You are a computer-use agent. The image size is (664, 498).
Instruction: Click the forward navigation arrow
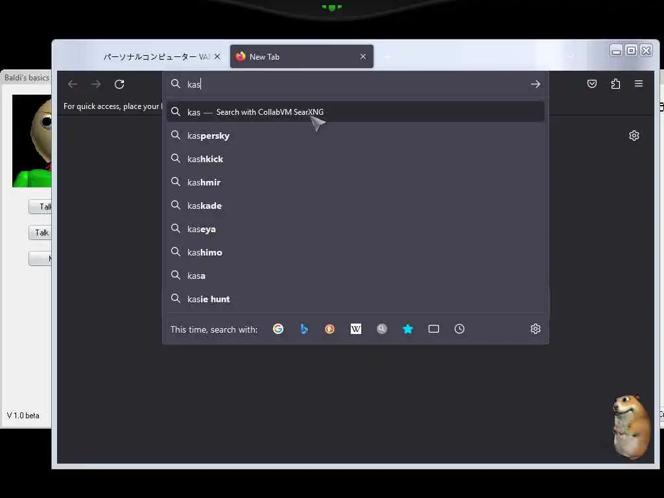(x=96, y=84)
